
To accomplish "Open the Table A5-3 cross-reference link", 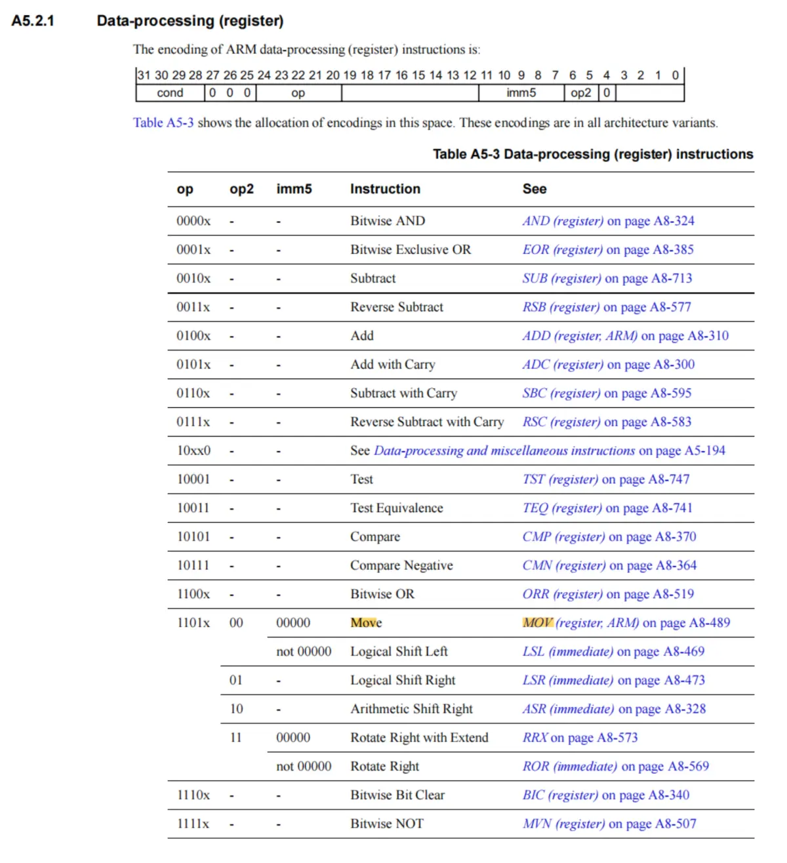I will tap(163, 123).
